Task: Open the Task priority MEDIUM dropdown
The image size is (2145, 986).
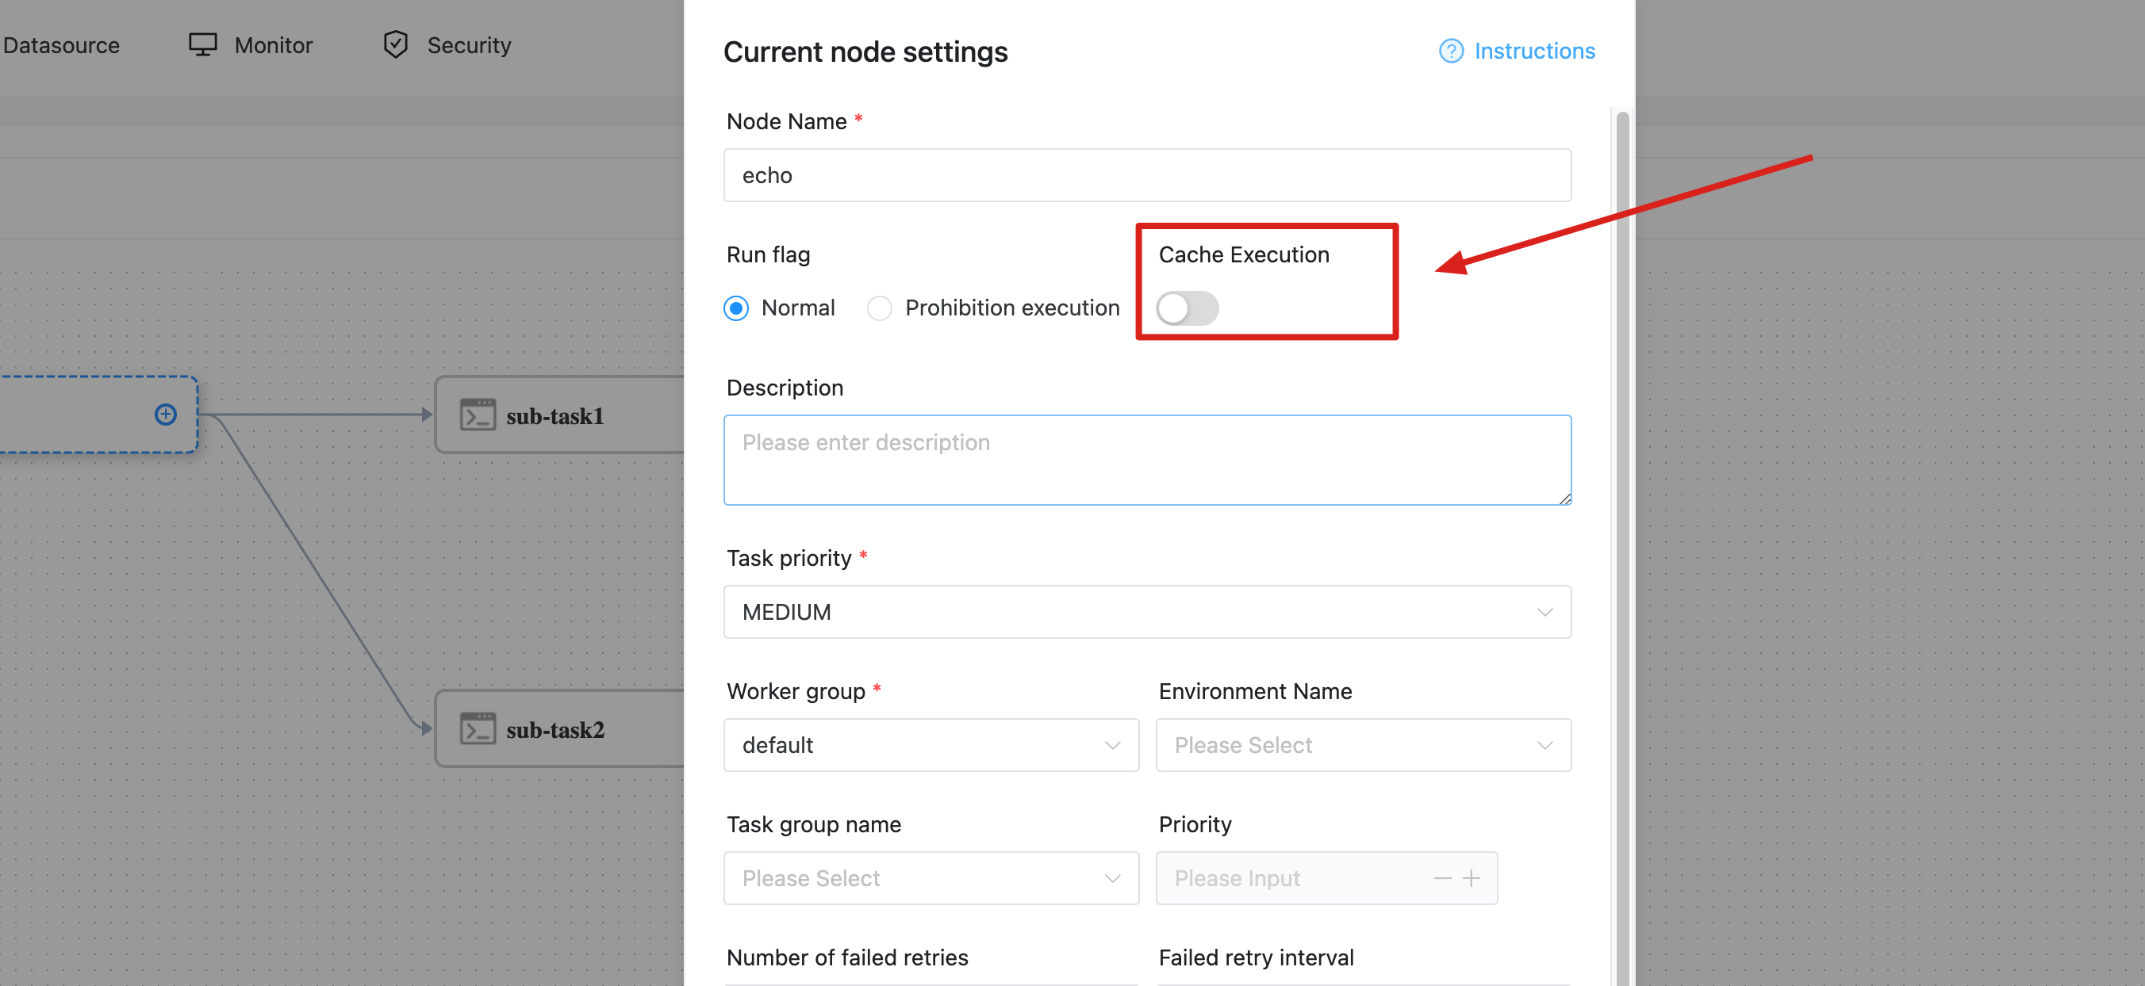Action: pos(1146,612)
